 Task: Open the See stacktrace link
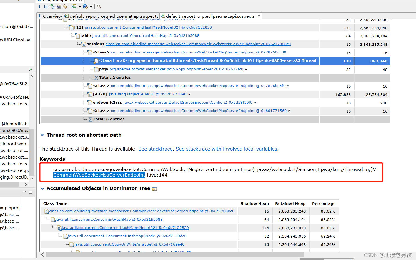(x=156, y=149)
